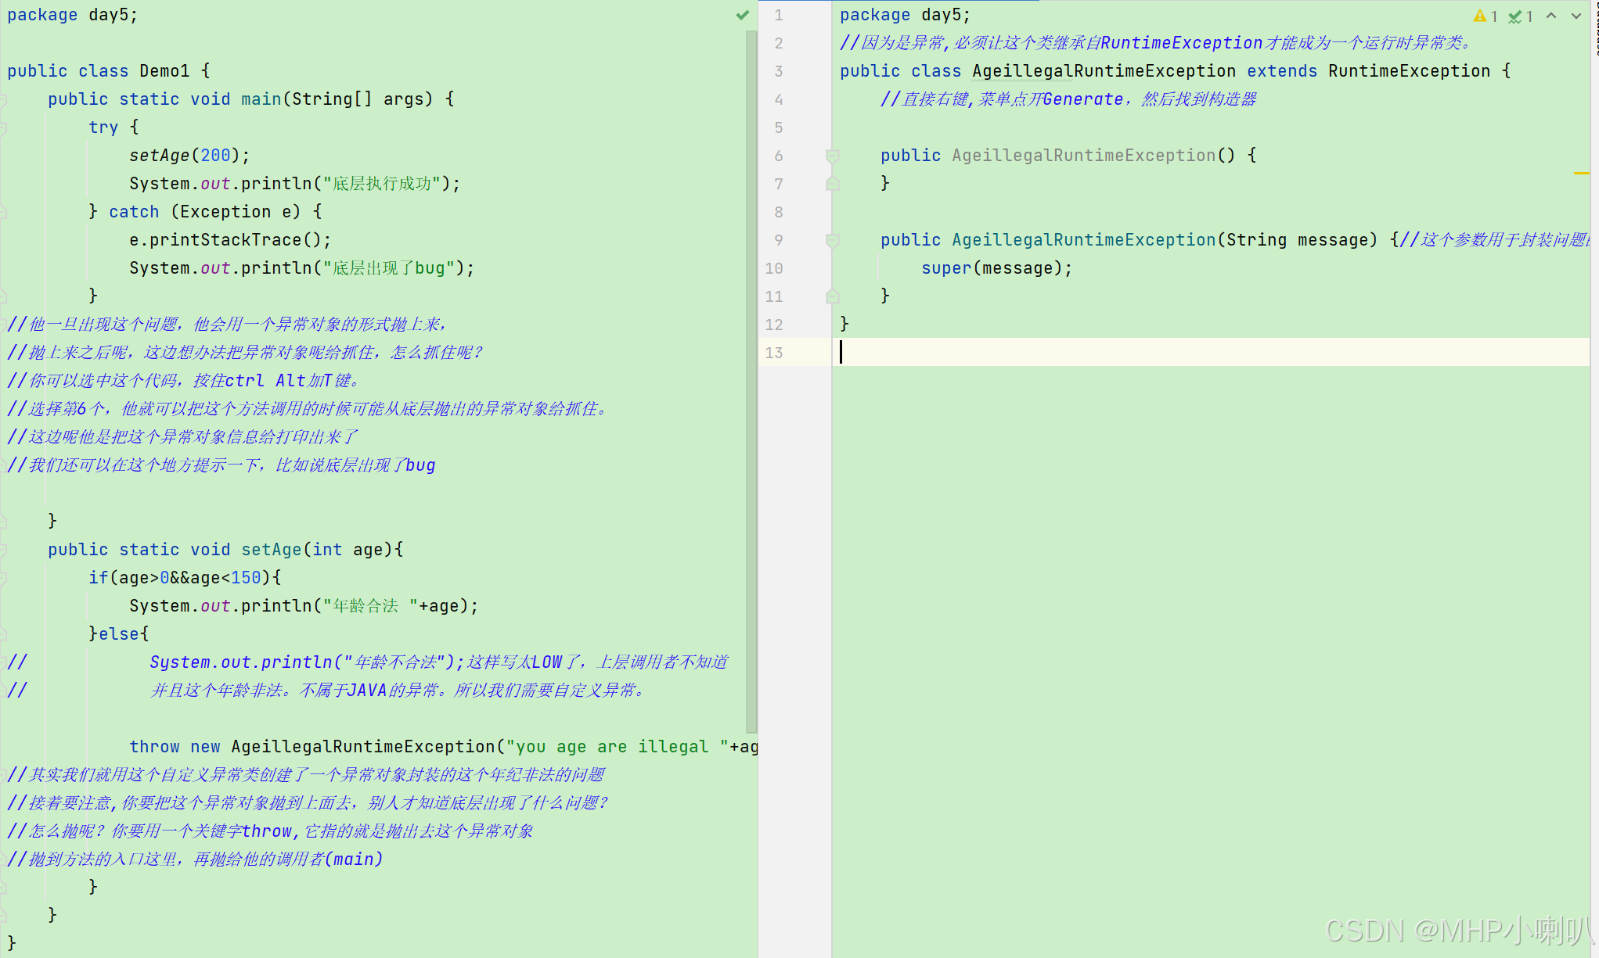
Task: Collapse the String message constructor at line 9
Action: [833, 240]
